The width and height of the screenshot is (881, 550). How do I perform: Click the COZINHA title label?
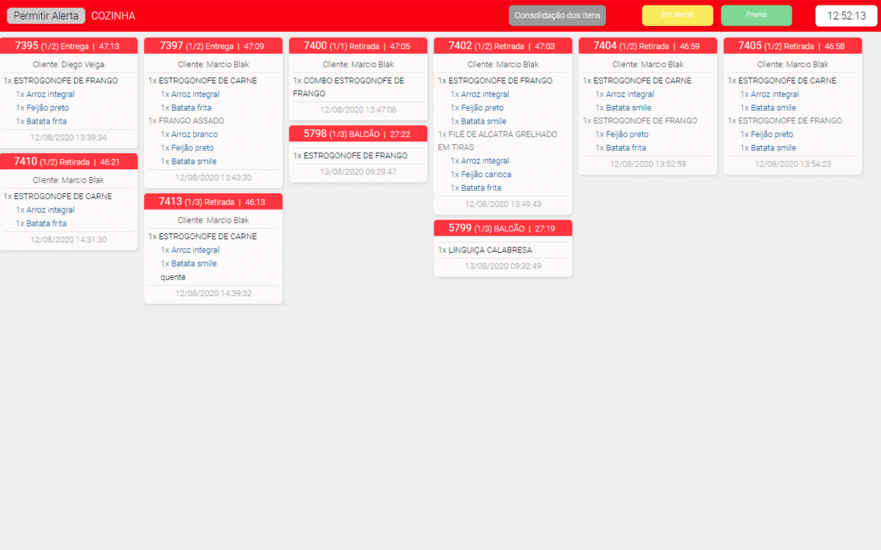coord(113,16)
